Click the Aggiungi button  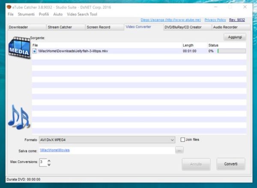click(234, 38)
